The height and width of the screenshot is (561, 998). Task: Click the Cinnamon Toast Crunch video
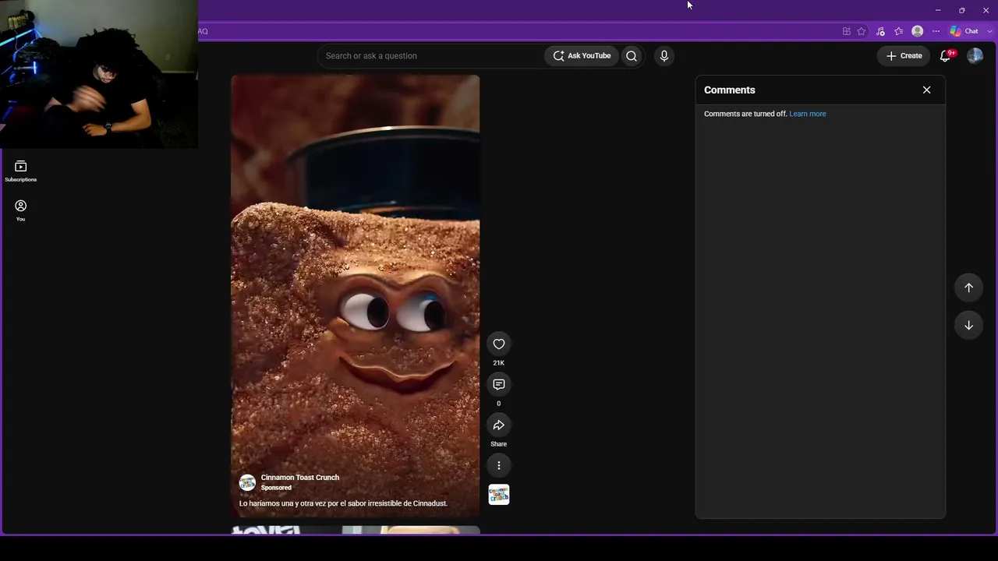tap(356, 296)
